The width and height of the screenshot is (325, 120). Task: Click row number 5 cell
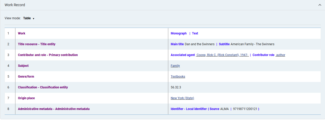10,77
